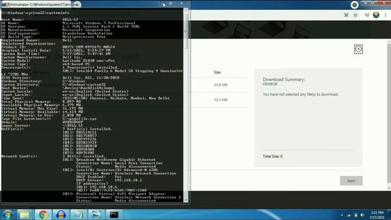Click the KBMBG8 label in download summary
391x220 pixels.
270,84
